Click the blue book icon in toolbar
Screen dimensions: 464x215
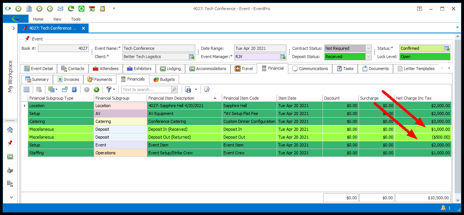[74, 90]
